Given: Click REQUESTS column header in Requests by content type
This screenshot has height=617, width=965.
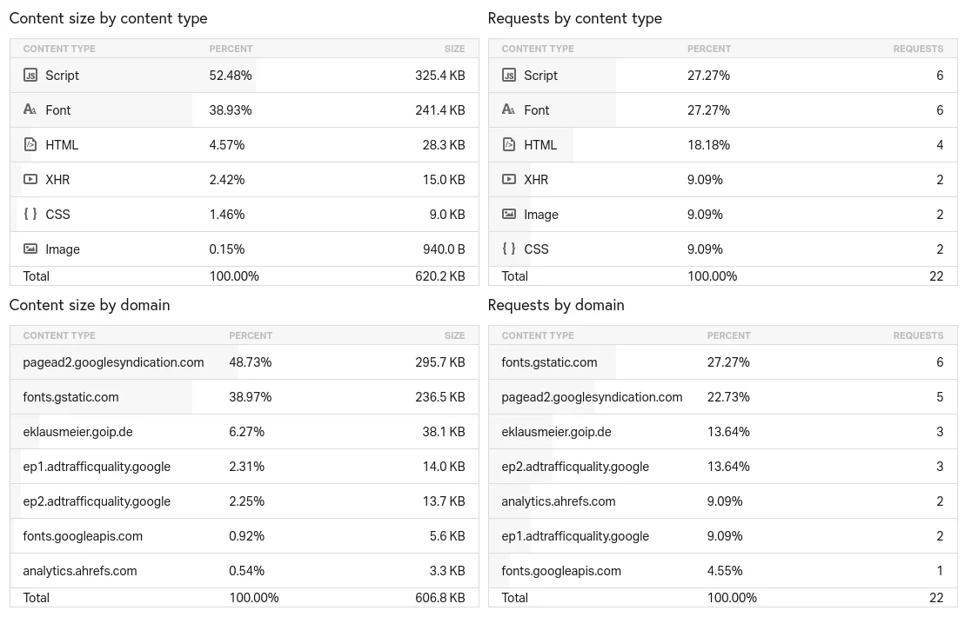Looking at the screenshot, I should [917, 49].
